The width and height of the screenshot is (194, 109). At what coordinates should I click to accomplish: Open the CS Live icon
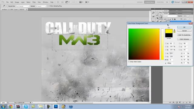[x=173, y=2]
